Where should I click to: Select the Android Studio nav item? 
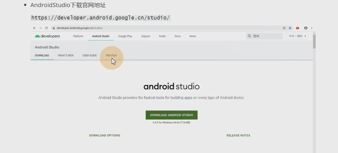pos(101,36)
